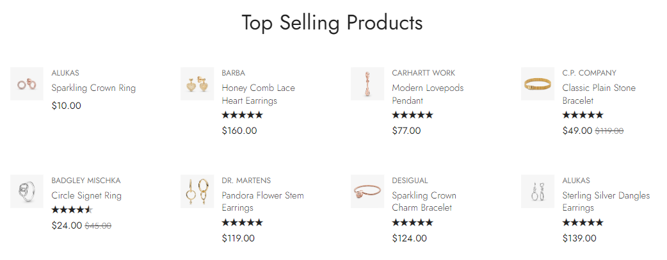Open the Sparkling Crown Ring product image
The width and height of the screenshot is (667, 260).
(x=27, y=84)
